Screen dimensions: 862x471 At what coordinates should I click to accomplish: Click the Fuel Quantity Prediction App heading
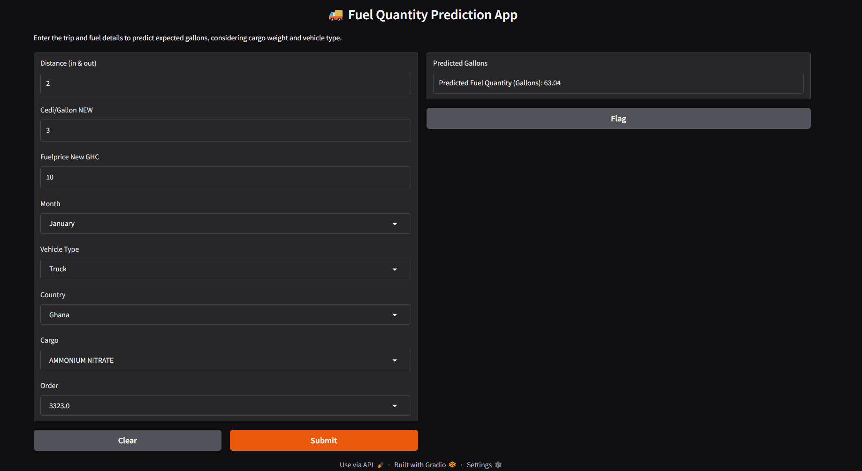(x=433, y=15)
